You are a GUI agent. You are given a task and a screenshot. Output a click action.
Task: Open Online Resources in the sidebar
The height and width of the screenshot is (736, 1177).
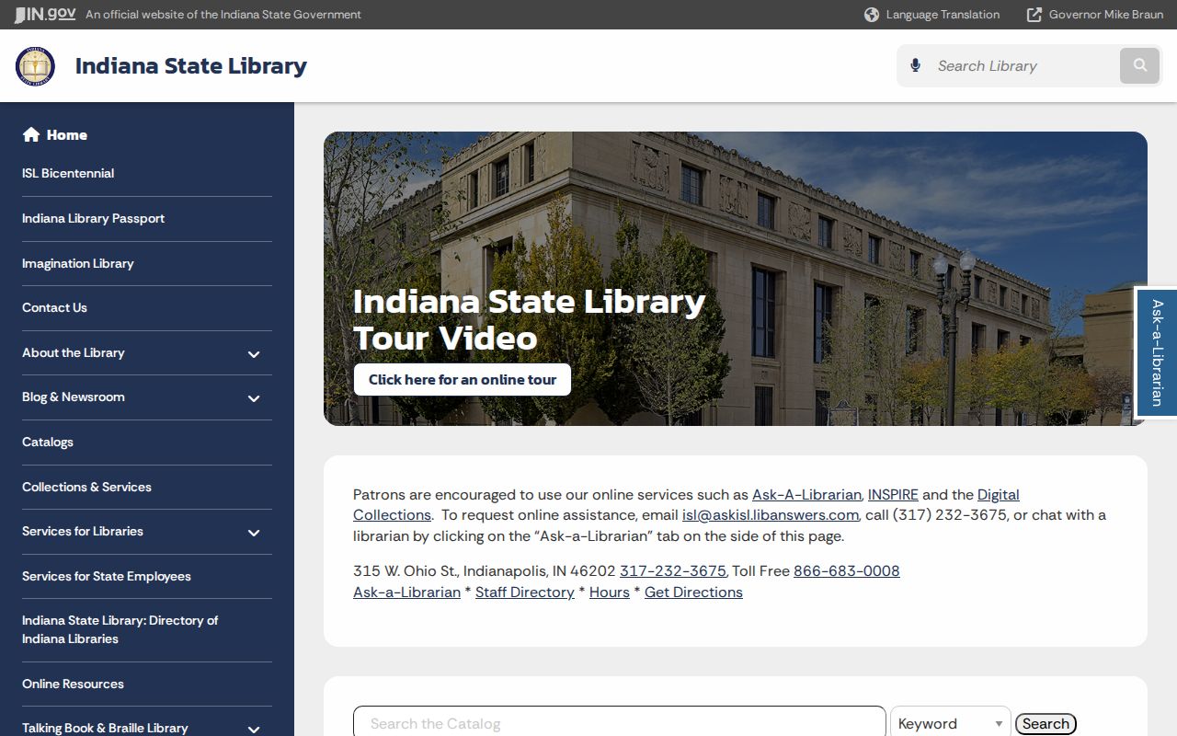(73, 684)
